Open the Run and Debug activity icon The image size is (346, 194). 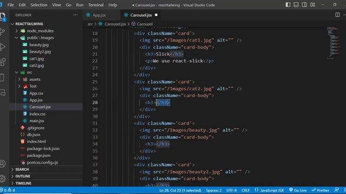(x=2, y=47)
